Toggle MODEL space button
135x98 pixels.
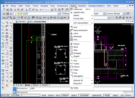click(107, 96)
